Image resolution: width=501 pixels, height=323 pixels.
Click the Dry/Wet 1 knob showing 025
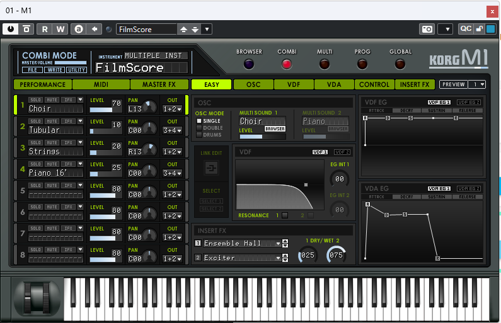pos(308,255)
